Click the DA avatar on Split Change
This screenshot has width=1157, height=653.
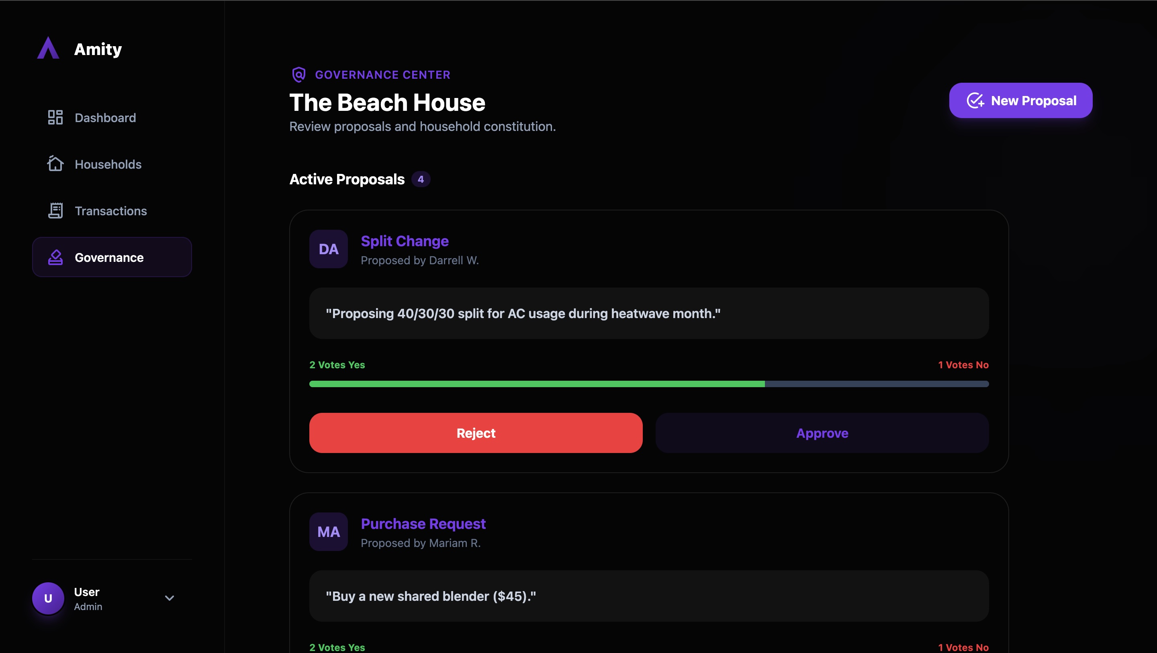(328, 249)
